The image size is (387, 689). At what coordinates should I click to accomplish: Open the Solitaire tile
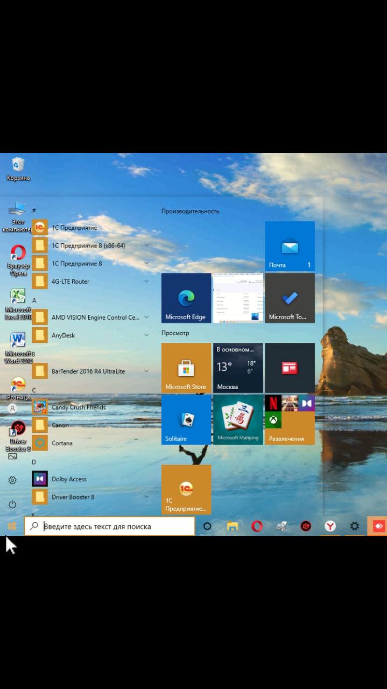(x=186, y=420)
